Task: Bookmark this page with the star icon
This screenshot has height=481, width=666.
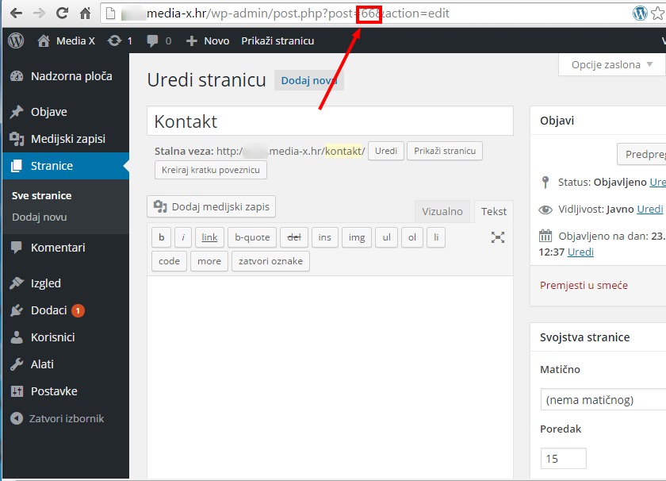Action: pos(657,13)
